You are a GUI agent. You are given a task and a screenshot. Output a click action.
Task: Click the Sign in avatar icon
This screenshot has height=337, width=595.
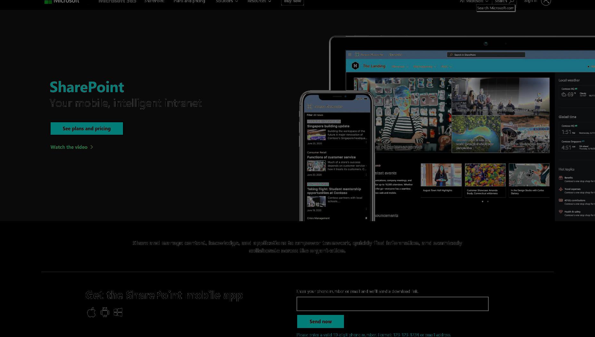[546, 2]
